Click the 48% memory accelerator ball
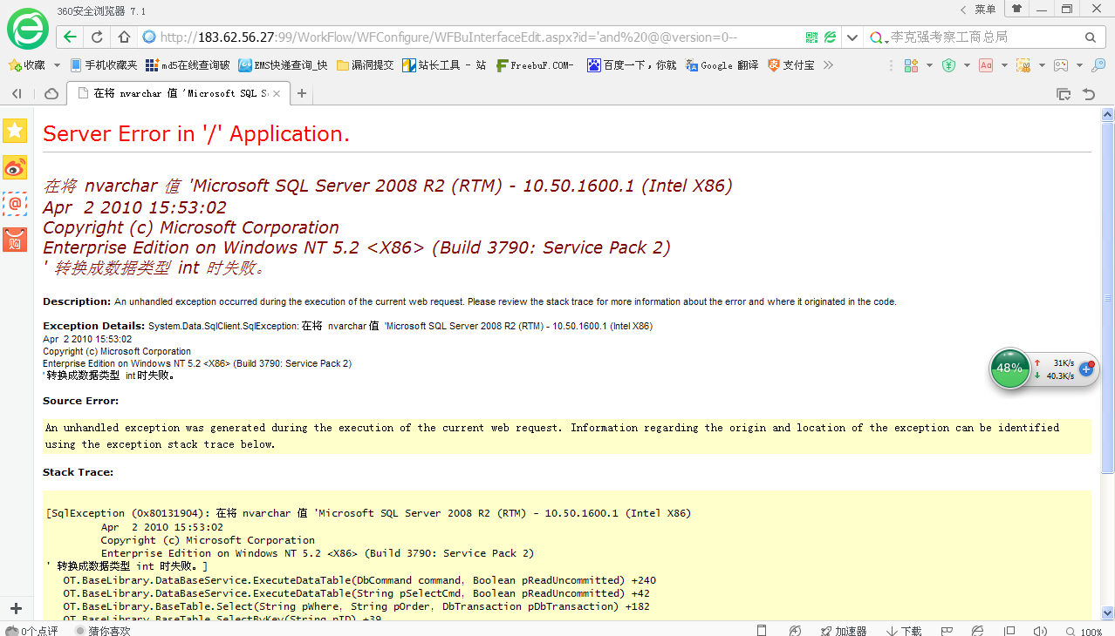1115x636 pixels. tap(1009, 369)
